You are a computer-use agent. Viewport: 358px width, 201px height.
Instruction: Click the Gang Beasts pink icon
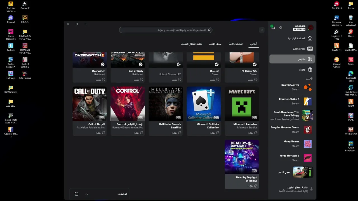[x=307, y=144]
